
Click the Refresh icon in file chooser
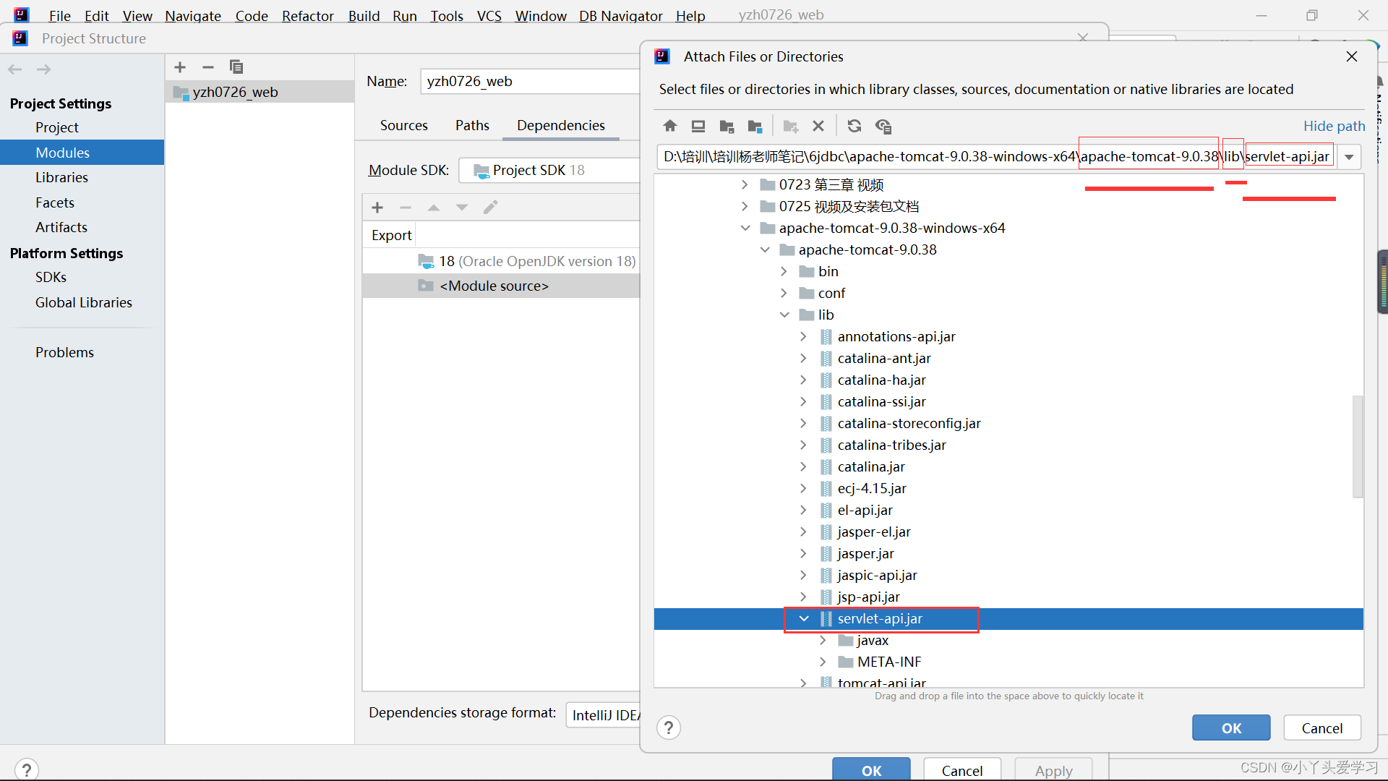coord(854,126)
